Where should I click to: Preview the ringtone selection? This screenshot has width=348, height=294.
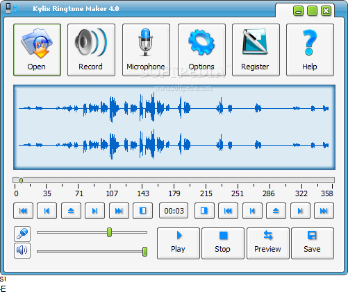tap(268, 243)
